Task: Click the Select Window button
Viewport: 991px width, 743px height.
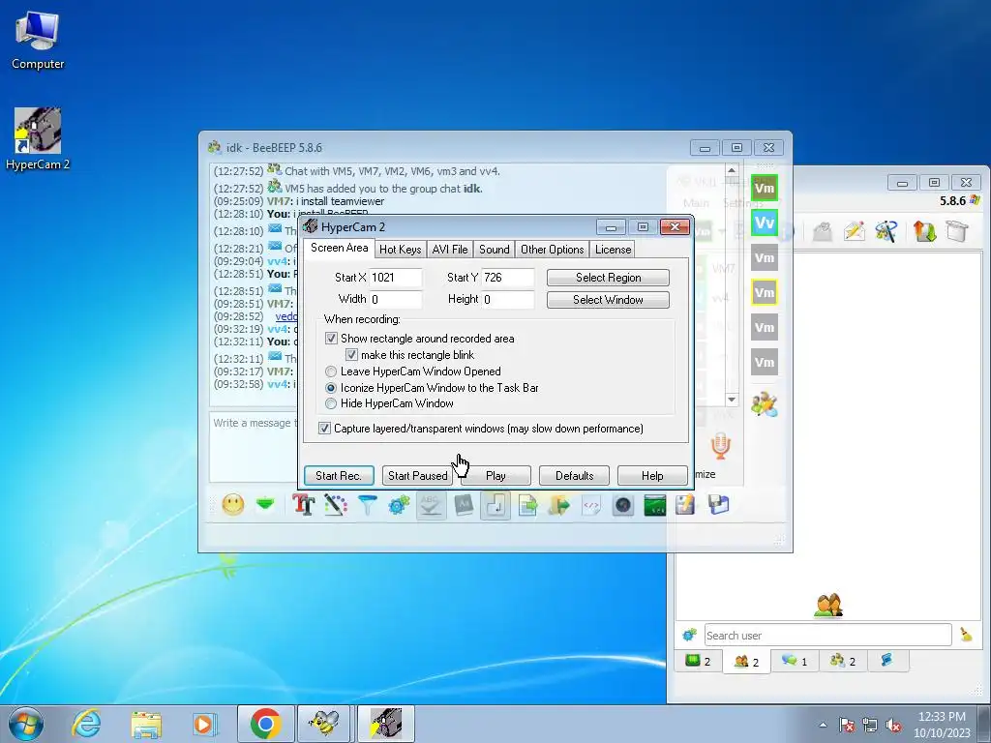Action: [608, 300]
